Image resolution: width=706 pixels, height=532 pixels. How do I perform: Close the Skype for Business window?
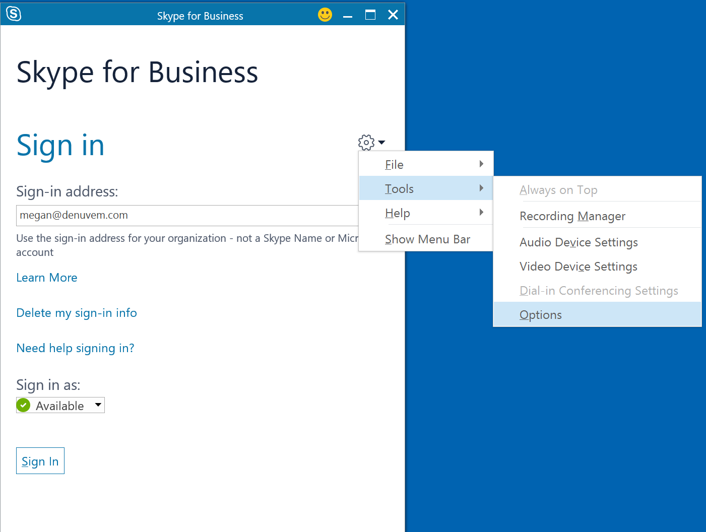393,15
